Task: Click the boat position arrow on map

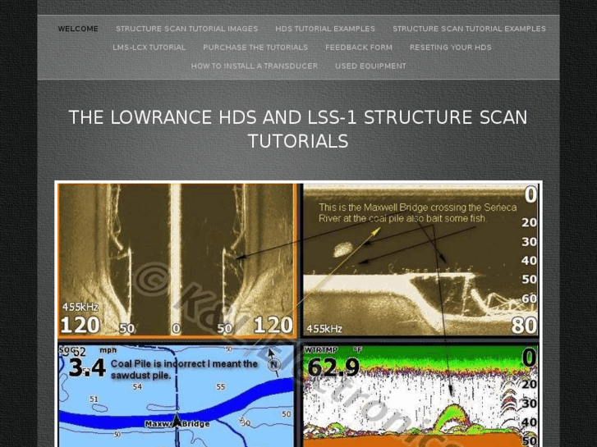Action: coord(177,420)
